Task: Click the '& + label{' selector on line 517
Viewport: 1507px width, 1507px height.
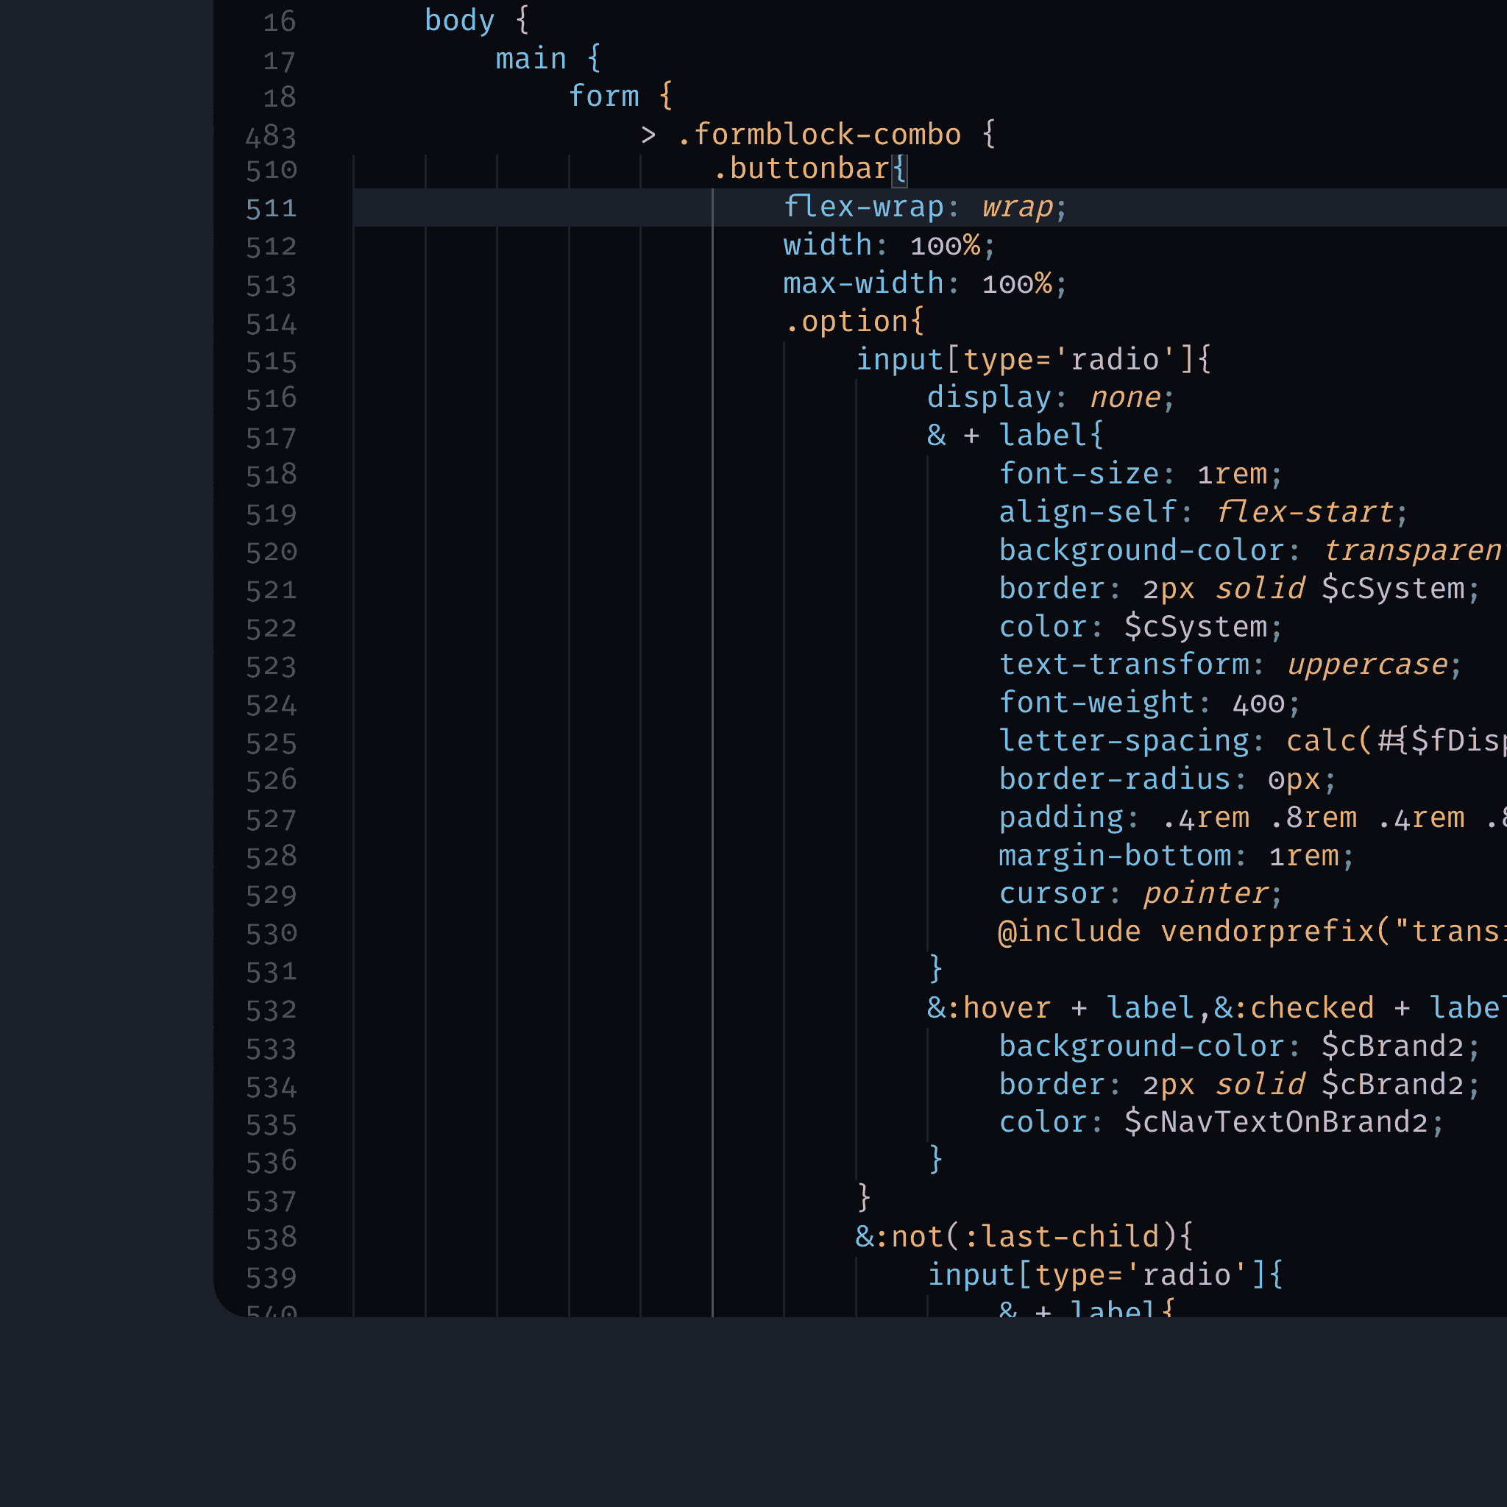Action: [1014, 436]
